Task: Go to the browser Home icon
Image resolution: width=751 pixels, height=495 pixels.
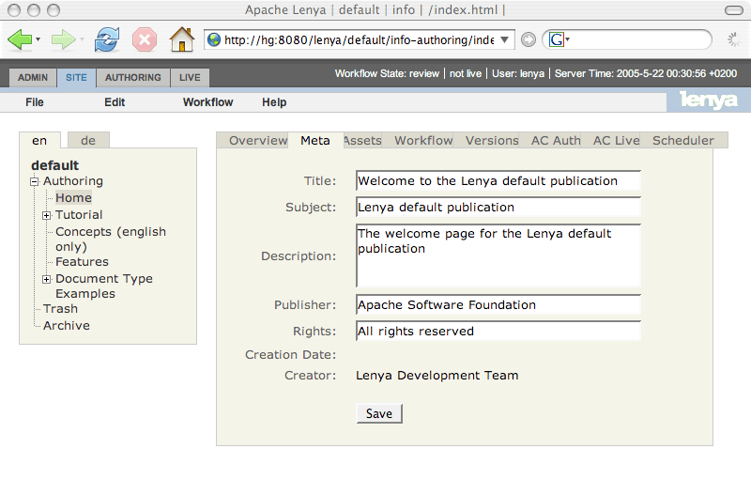Action: (x=181, y=39)
